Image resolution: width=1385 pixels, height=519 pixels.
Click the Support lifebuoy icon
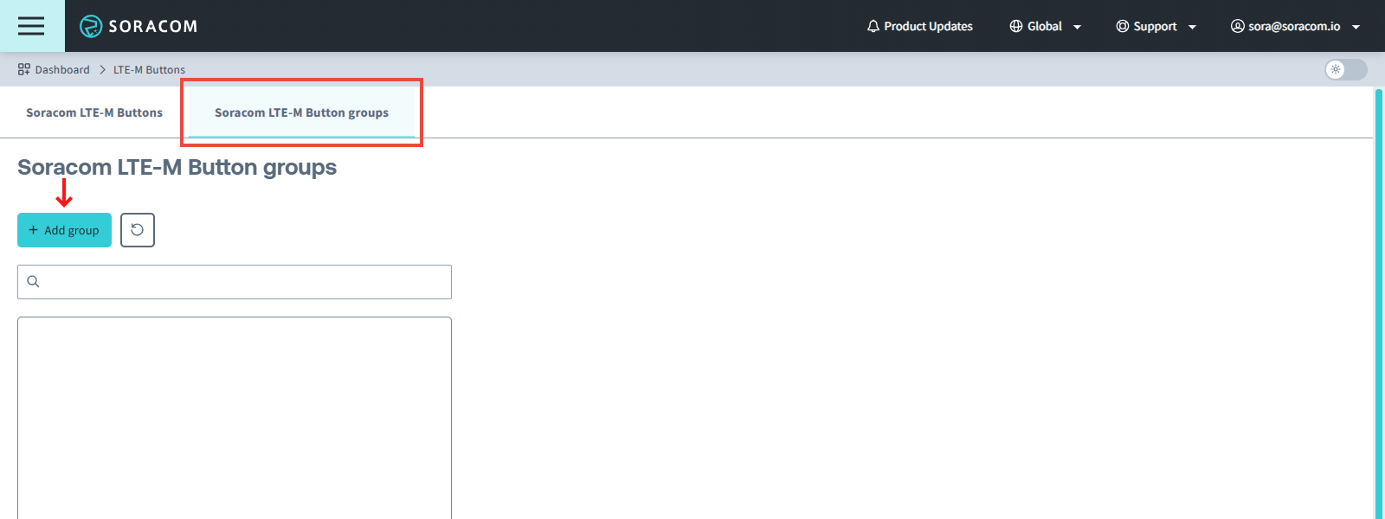1123,26
